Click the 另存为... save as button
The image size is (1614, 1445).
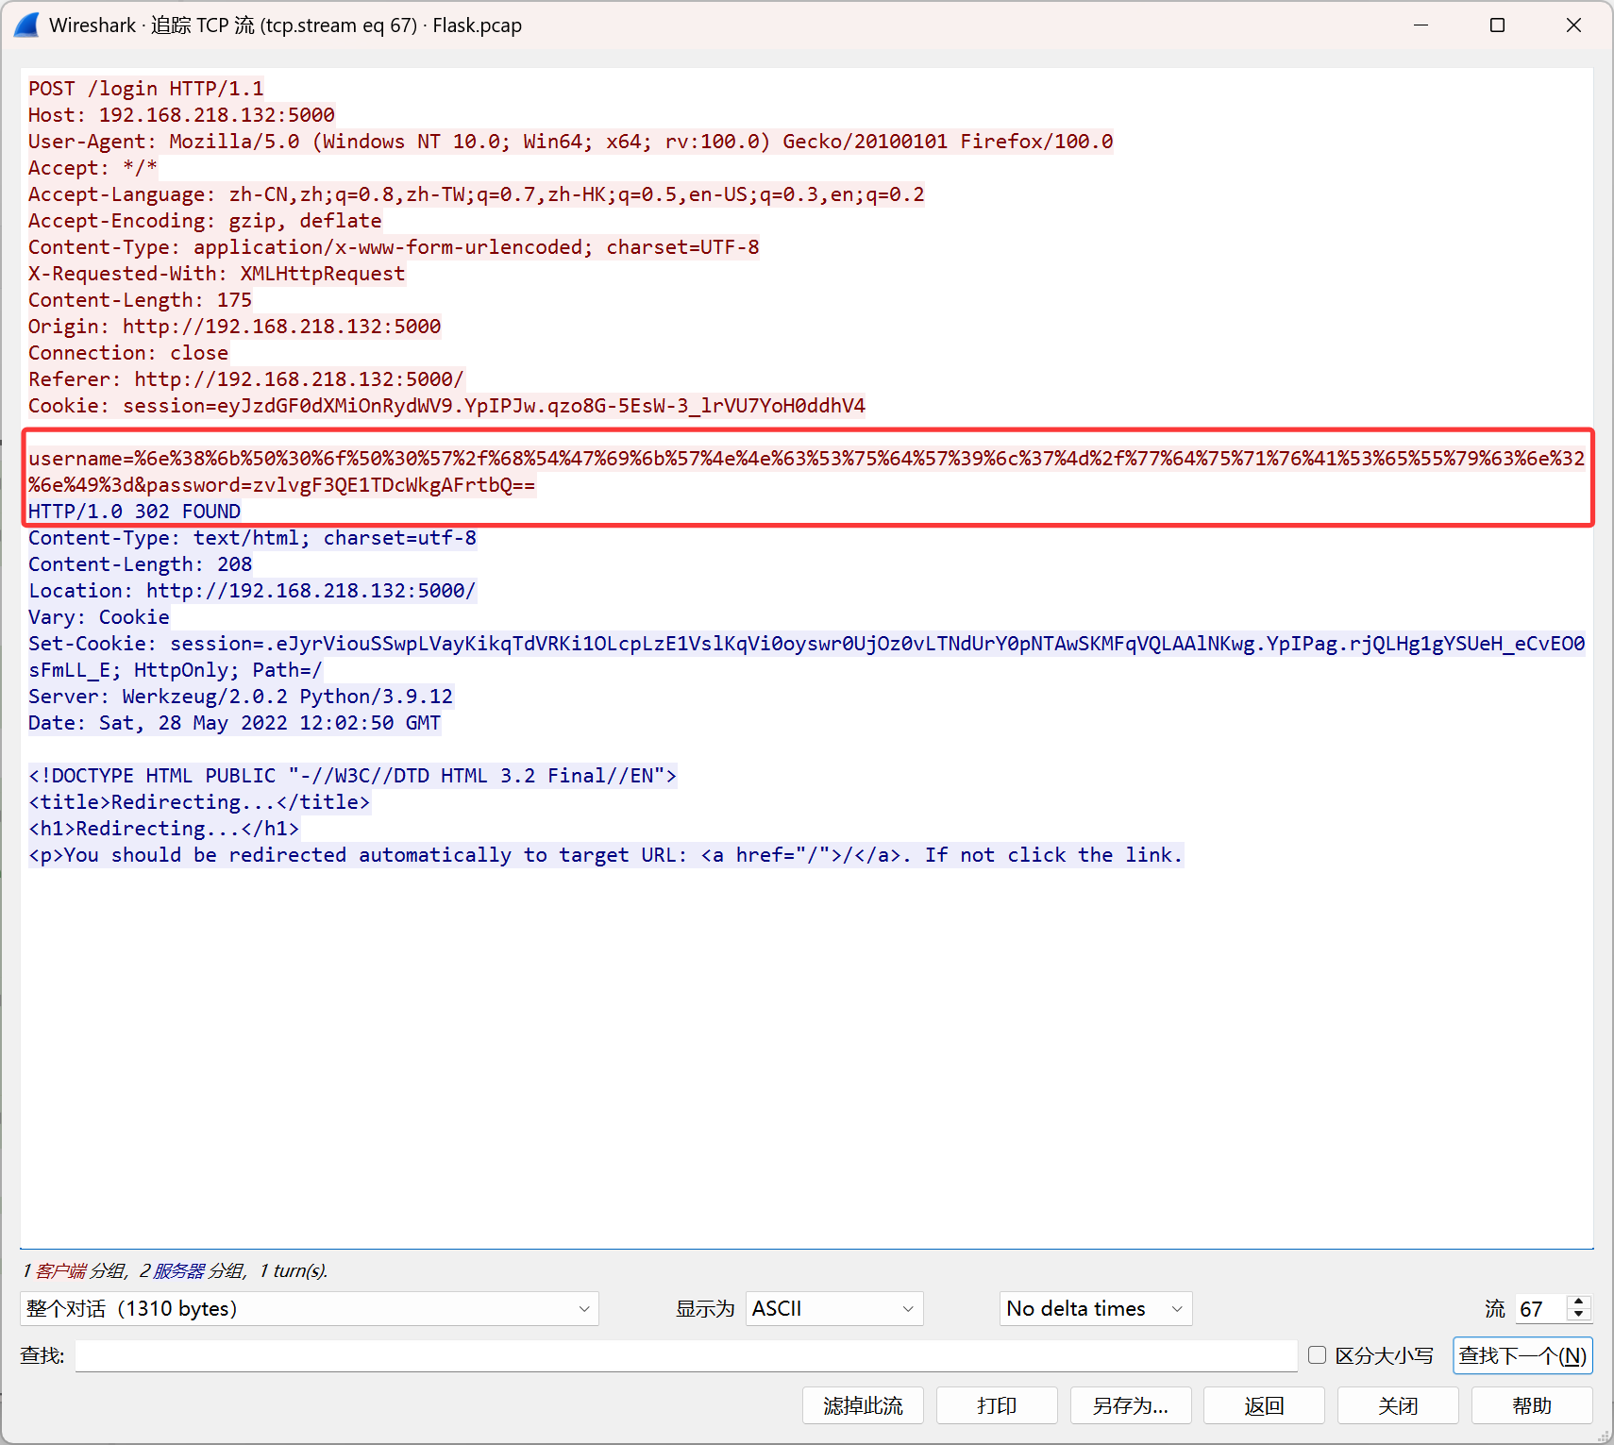coord(1131,1405)
